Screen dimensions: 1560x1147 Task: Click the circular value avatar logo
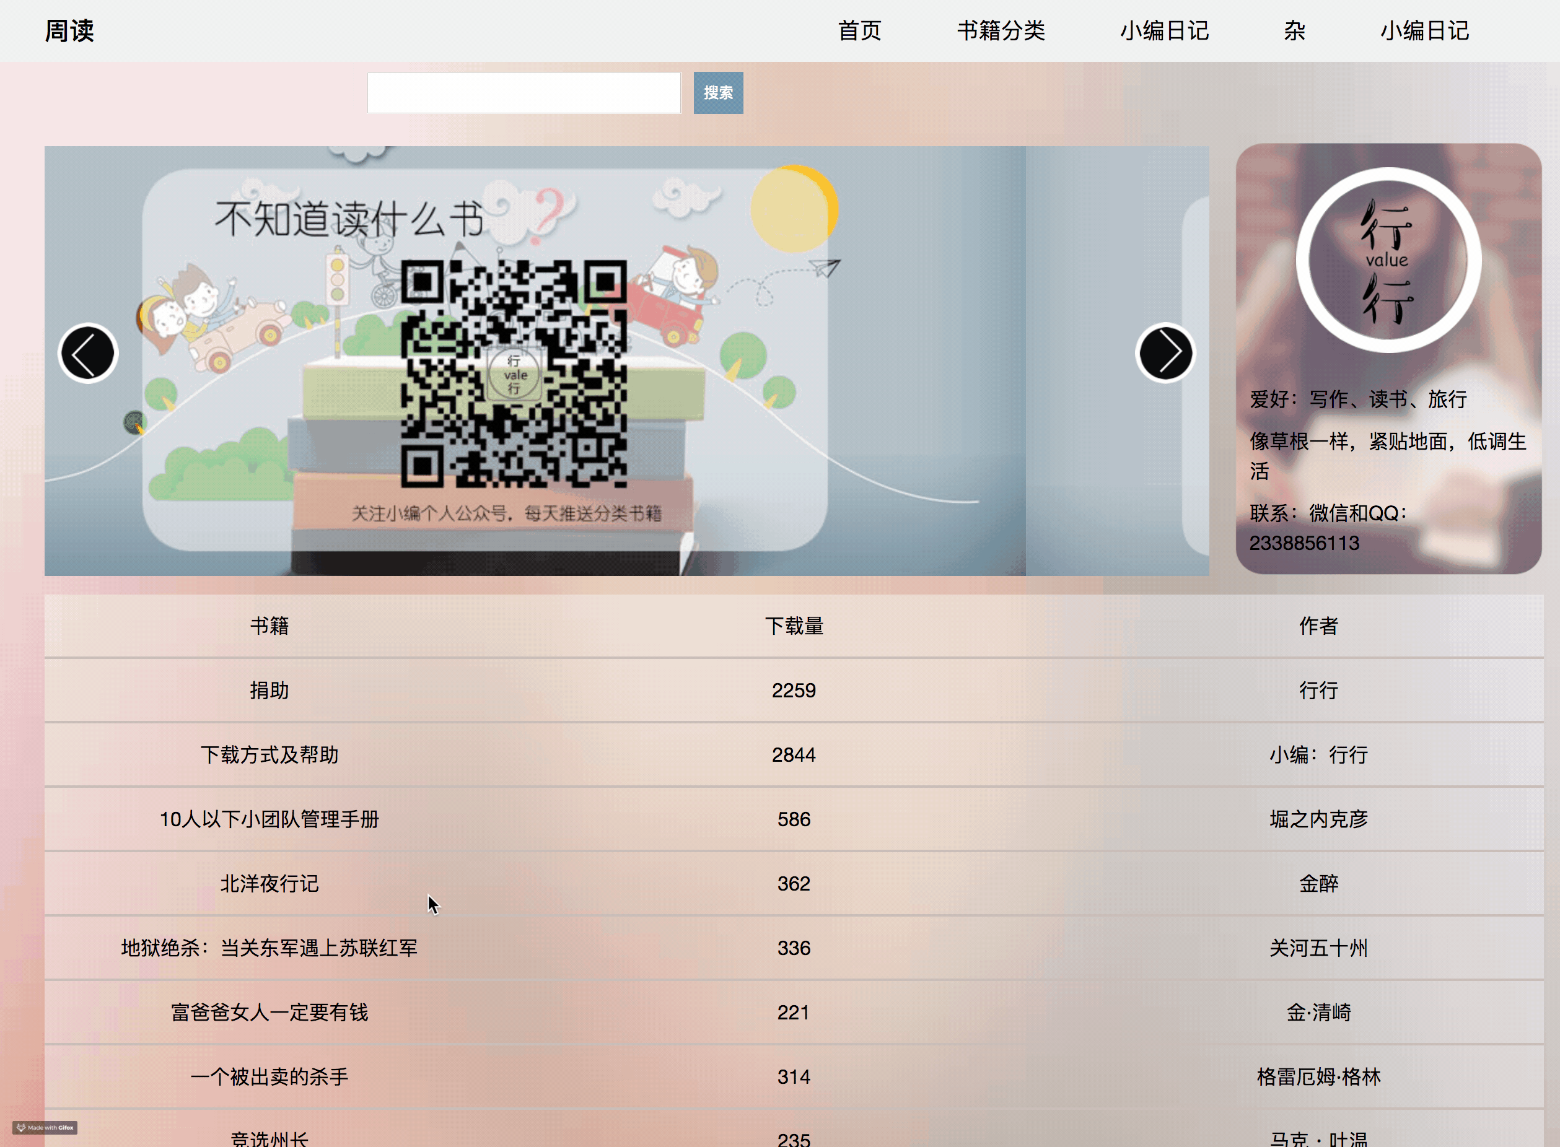pos(1388,259)
